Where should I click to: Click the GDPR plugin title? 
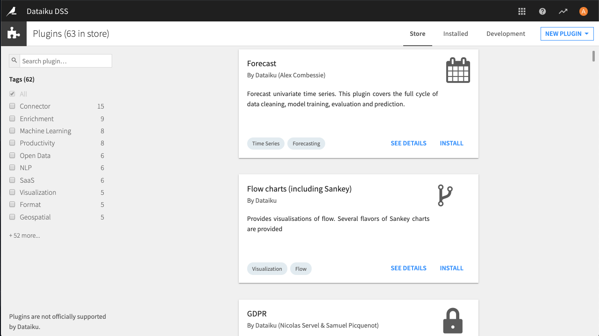pos(257,314)
